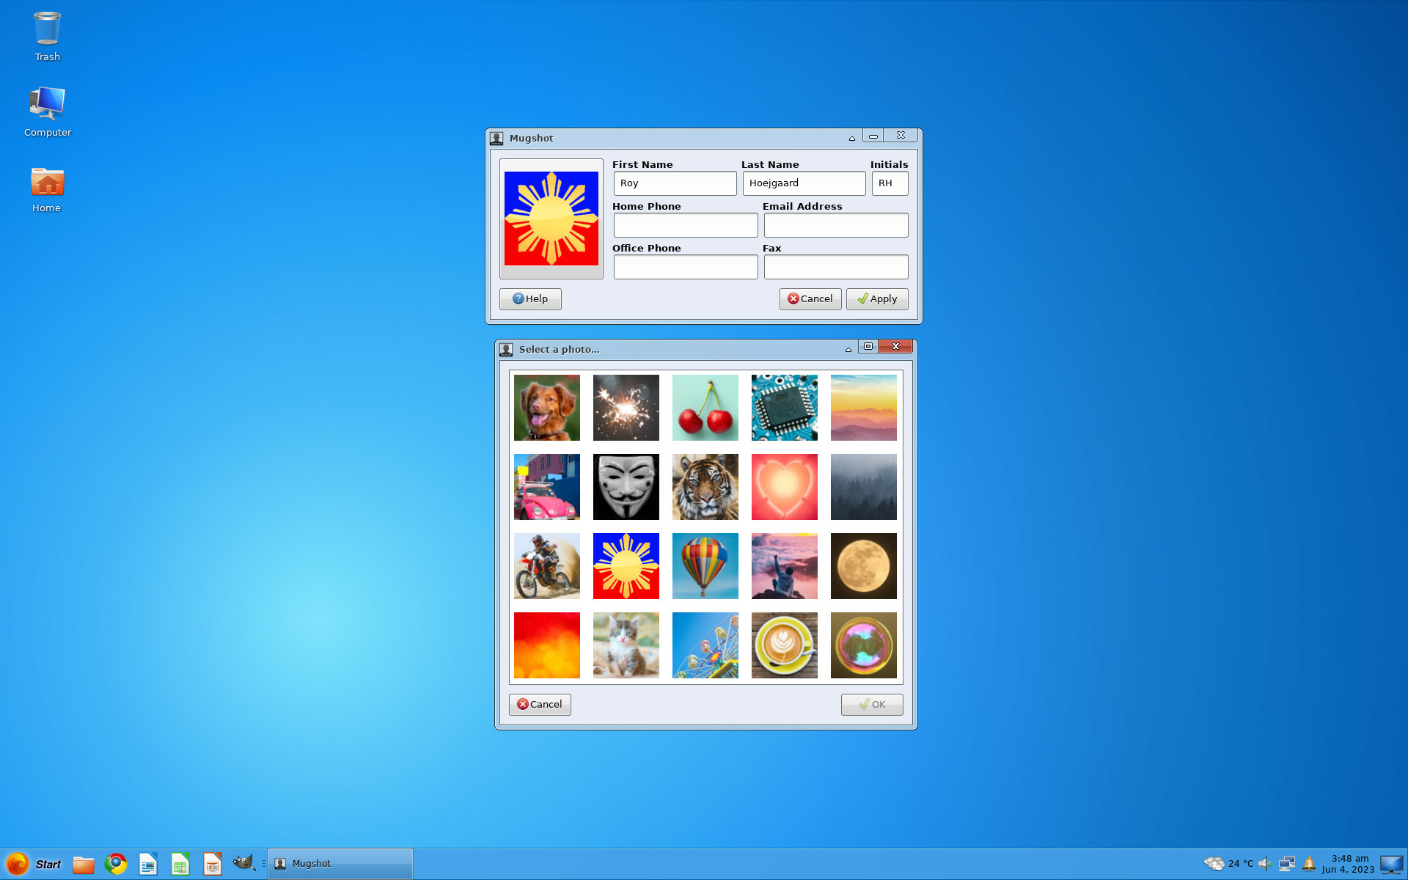Select the tiger photo thumbnail

coord(705,487)
